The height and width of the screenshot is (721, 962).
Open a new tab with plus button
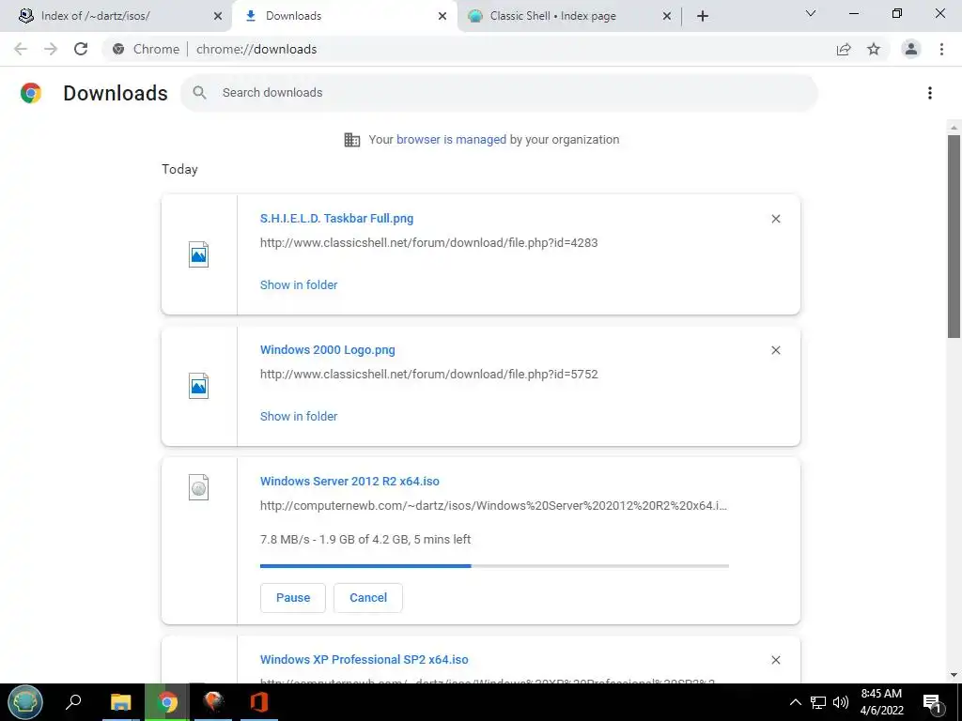pos(703,16)
